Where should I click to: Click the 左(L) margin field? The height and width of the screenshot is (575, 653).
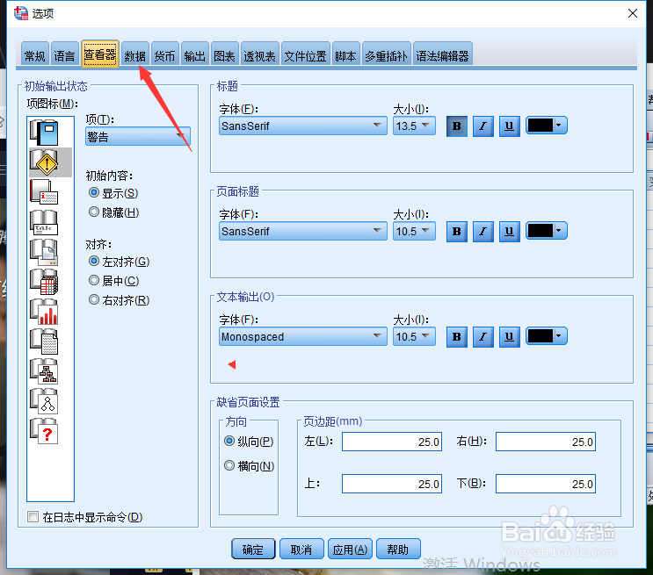[x=392, y=442]
